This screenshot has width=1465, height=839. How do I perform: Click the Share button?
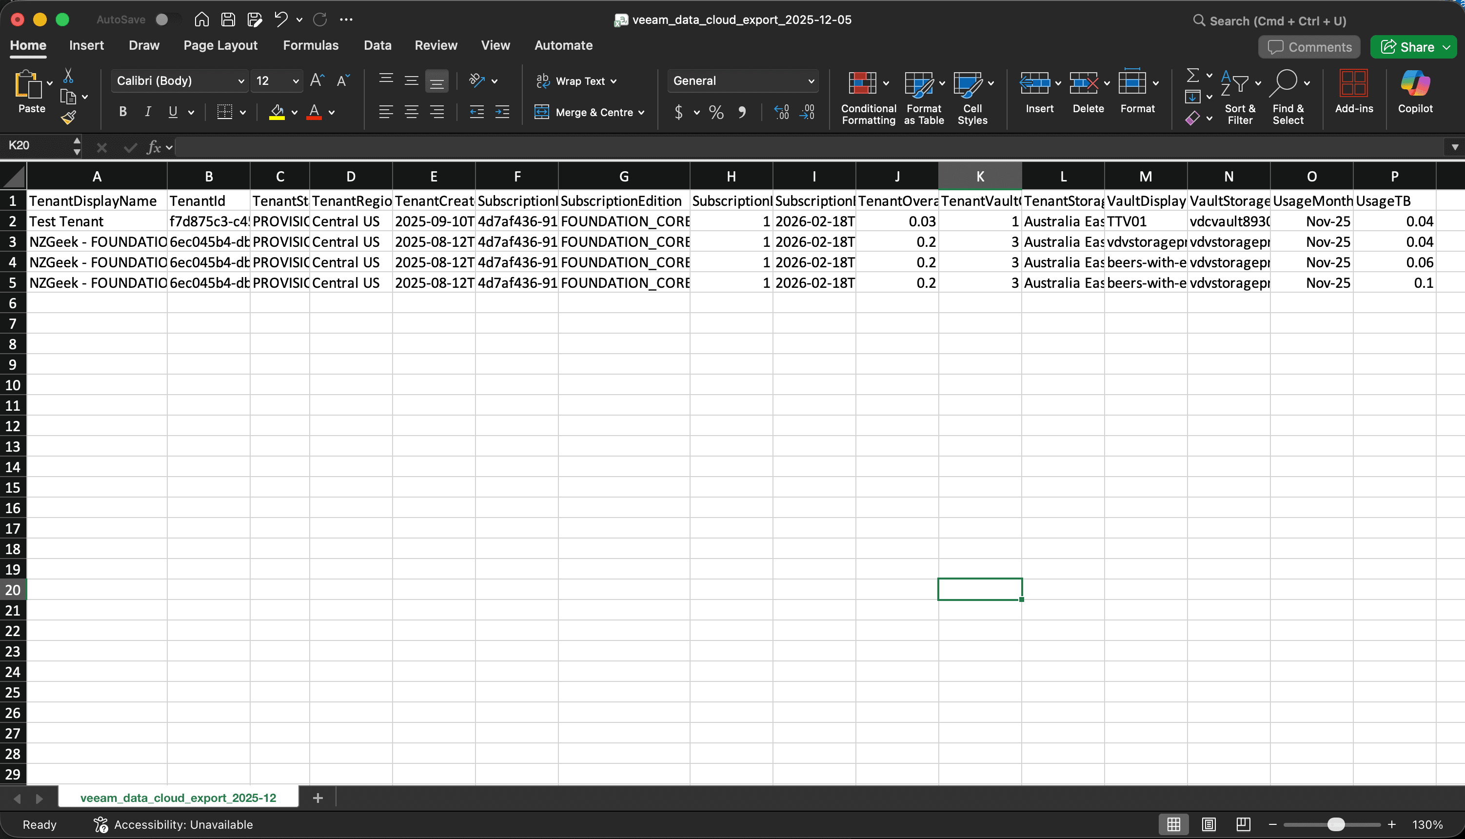1407,47
